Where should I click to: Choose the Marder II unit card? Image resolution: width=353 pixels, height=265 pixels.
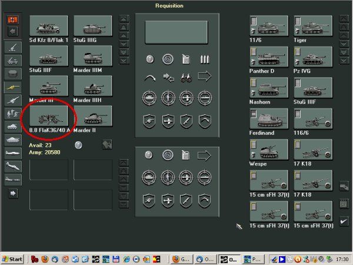click(93, 116)
